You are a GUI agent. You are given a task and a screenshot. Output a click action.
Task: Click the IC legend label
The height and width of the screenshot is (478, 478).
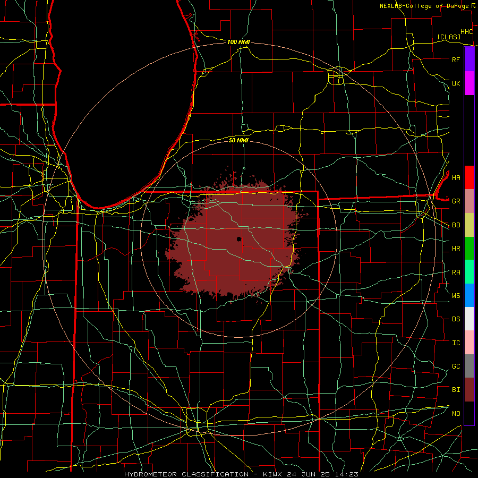pyautogui.click(x=456, y=343)
